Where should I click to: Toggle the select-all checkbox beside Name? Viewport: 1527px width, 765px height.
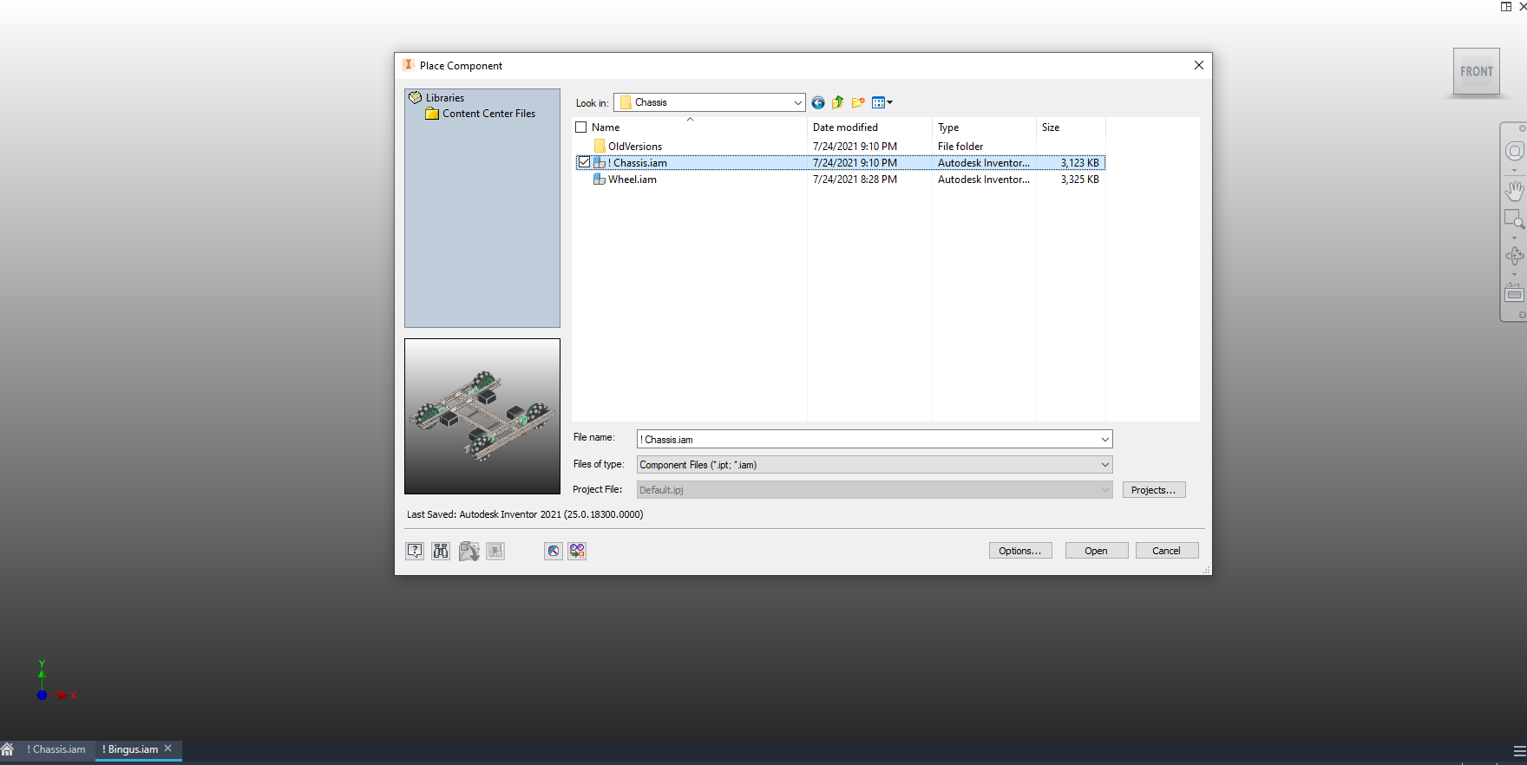581,127
